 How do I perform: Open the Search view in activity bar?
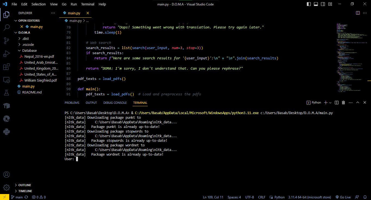[7, 27]
